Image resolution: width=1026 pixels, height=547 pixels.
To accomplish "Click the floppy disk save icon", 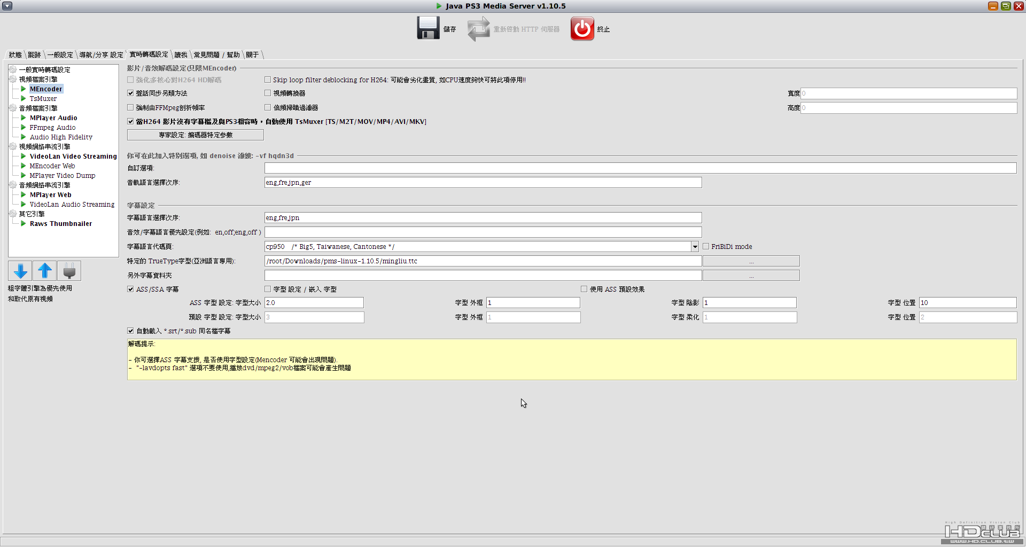I will pyautogui.click(x=428, y=28).
